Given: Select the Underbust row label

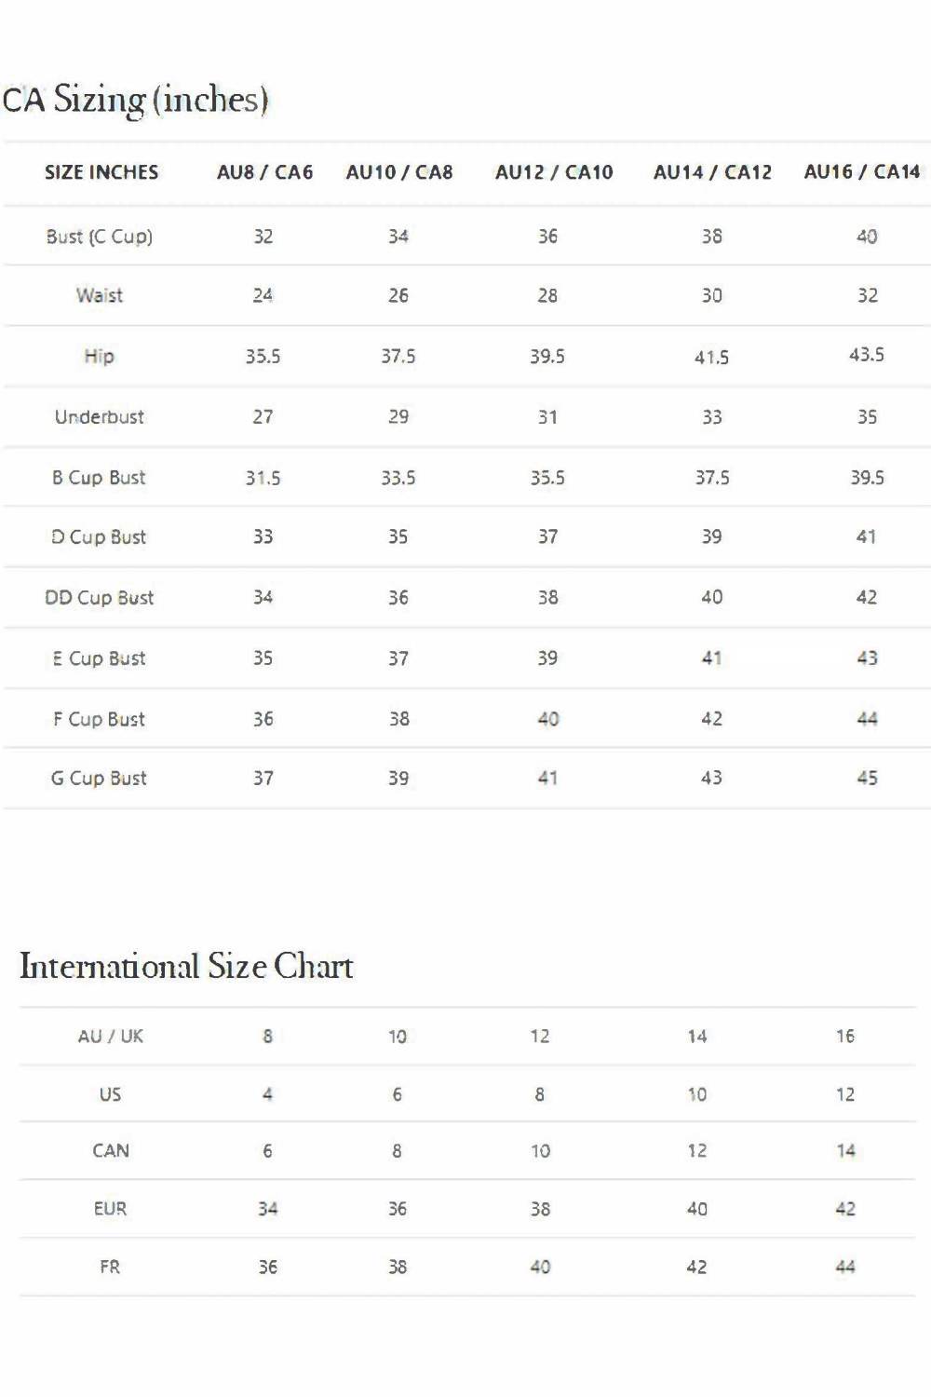Looking at the screenshot, I should coord(100,417).
